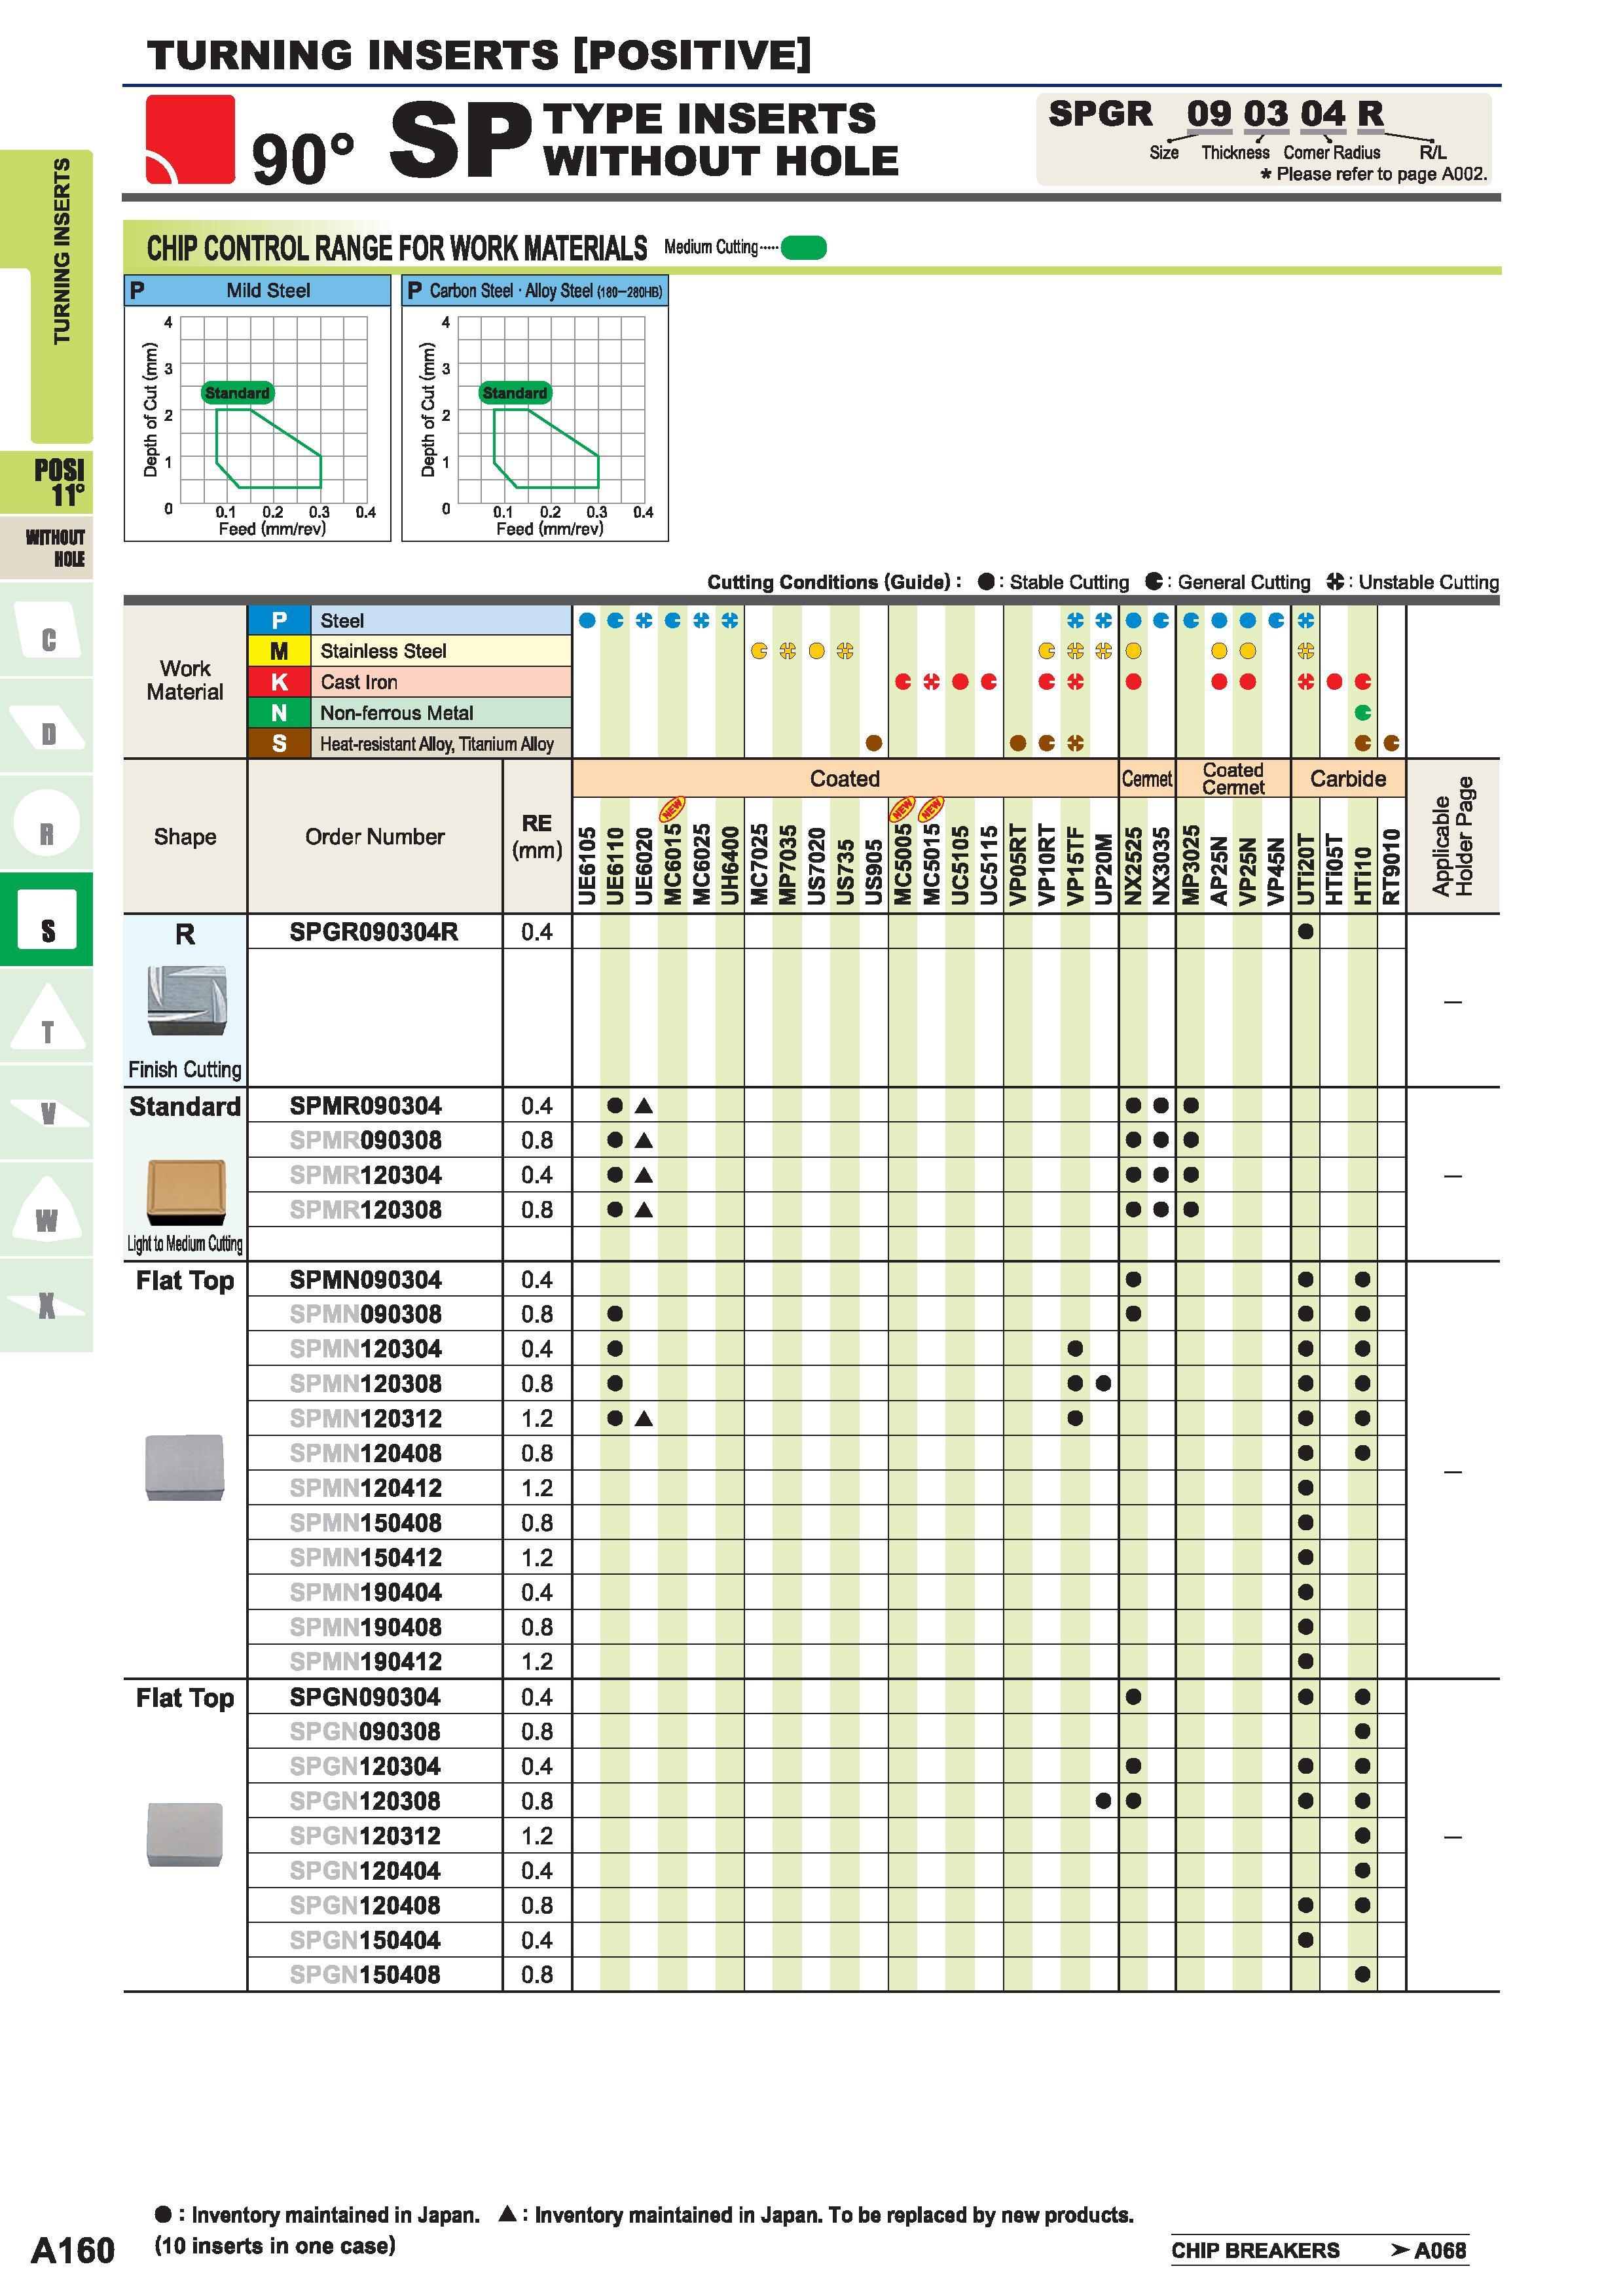This screenshot has width=1623, height=2296.
Task: Click the SPMN flat top insert image
Action: [x=185, y=1467]
